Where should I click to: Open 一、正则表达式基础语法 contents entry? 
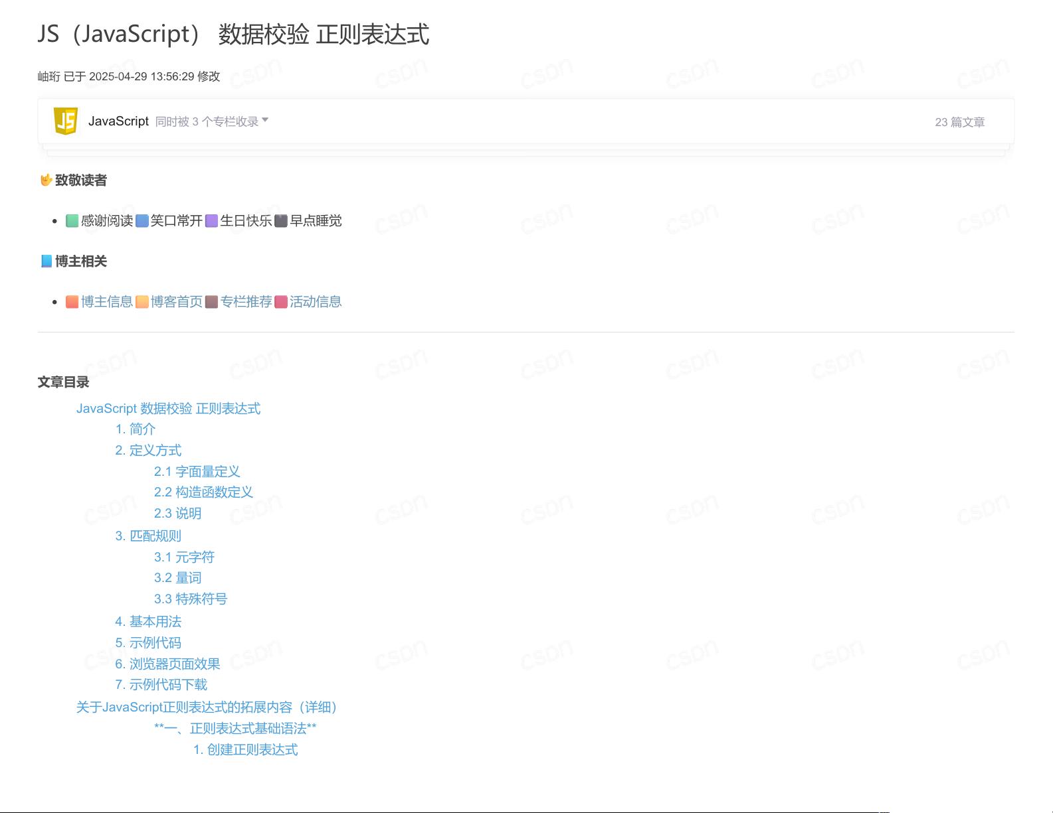click(235, 729)
